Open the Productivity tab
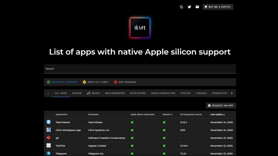 coord(220,93)
